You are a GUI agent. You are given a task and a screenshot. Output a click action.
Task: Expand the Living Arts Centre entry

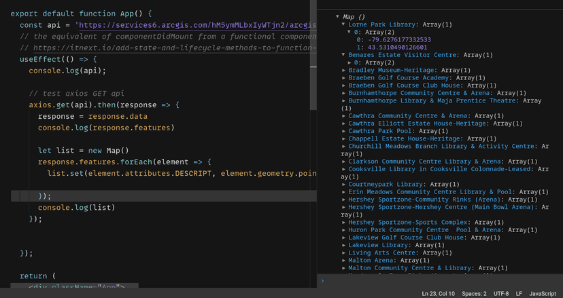343,253
